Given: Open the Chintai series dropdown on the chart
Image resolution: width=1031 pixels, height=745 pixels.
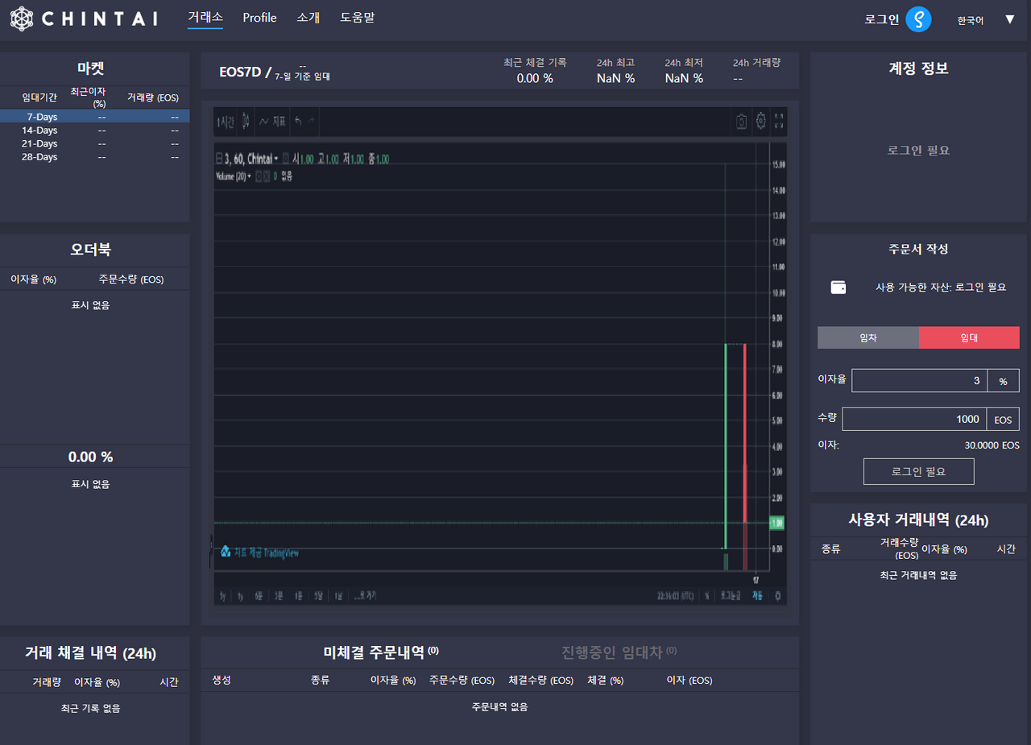Looking at the screenshot, I should tap(276, 159).
